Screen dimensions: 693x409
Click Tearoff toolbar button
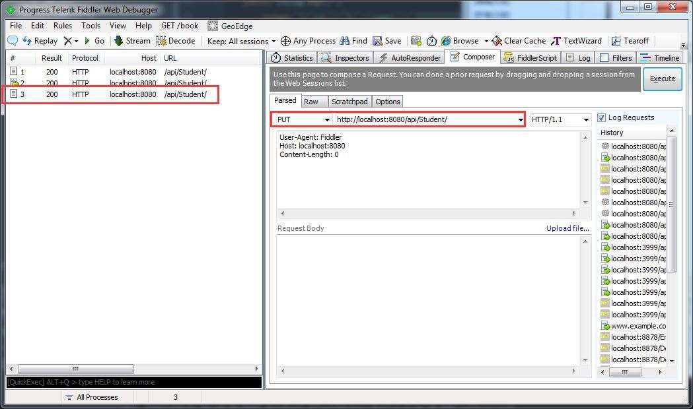tap(630, 41)
